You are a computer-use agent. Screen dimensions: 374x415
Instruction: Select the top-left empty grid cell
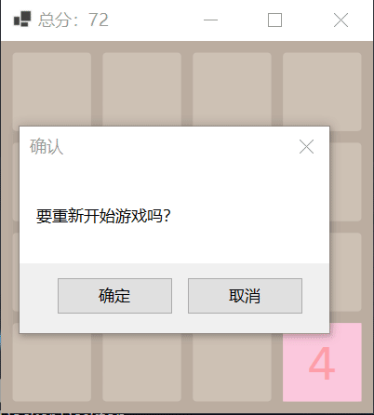pyautogui.click(x=52, y=89)
